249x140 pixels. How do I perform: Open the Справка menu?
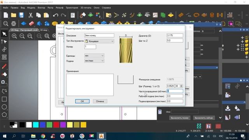pos(106,8)
